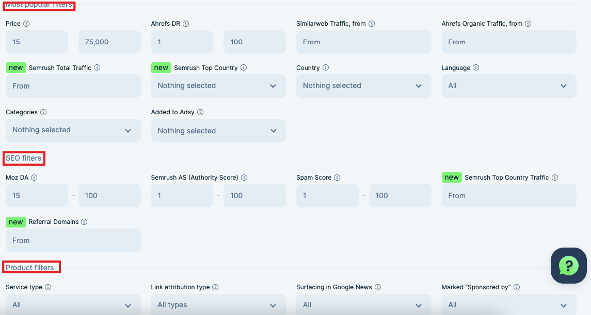Click the info icon next to Price
This screenshot has height=315, width=591.
pyautogui.click(x=26, y=24)
